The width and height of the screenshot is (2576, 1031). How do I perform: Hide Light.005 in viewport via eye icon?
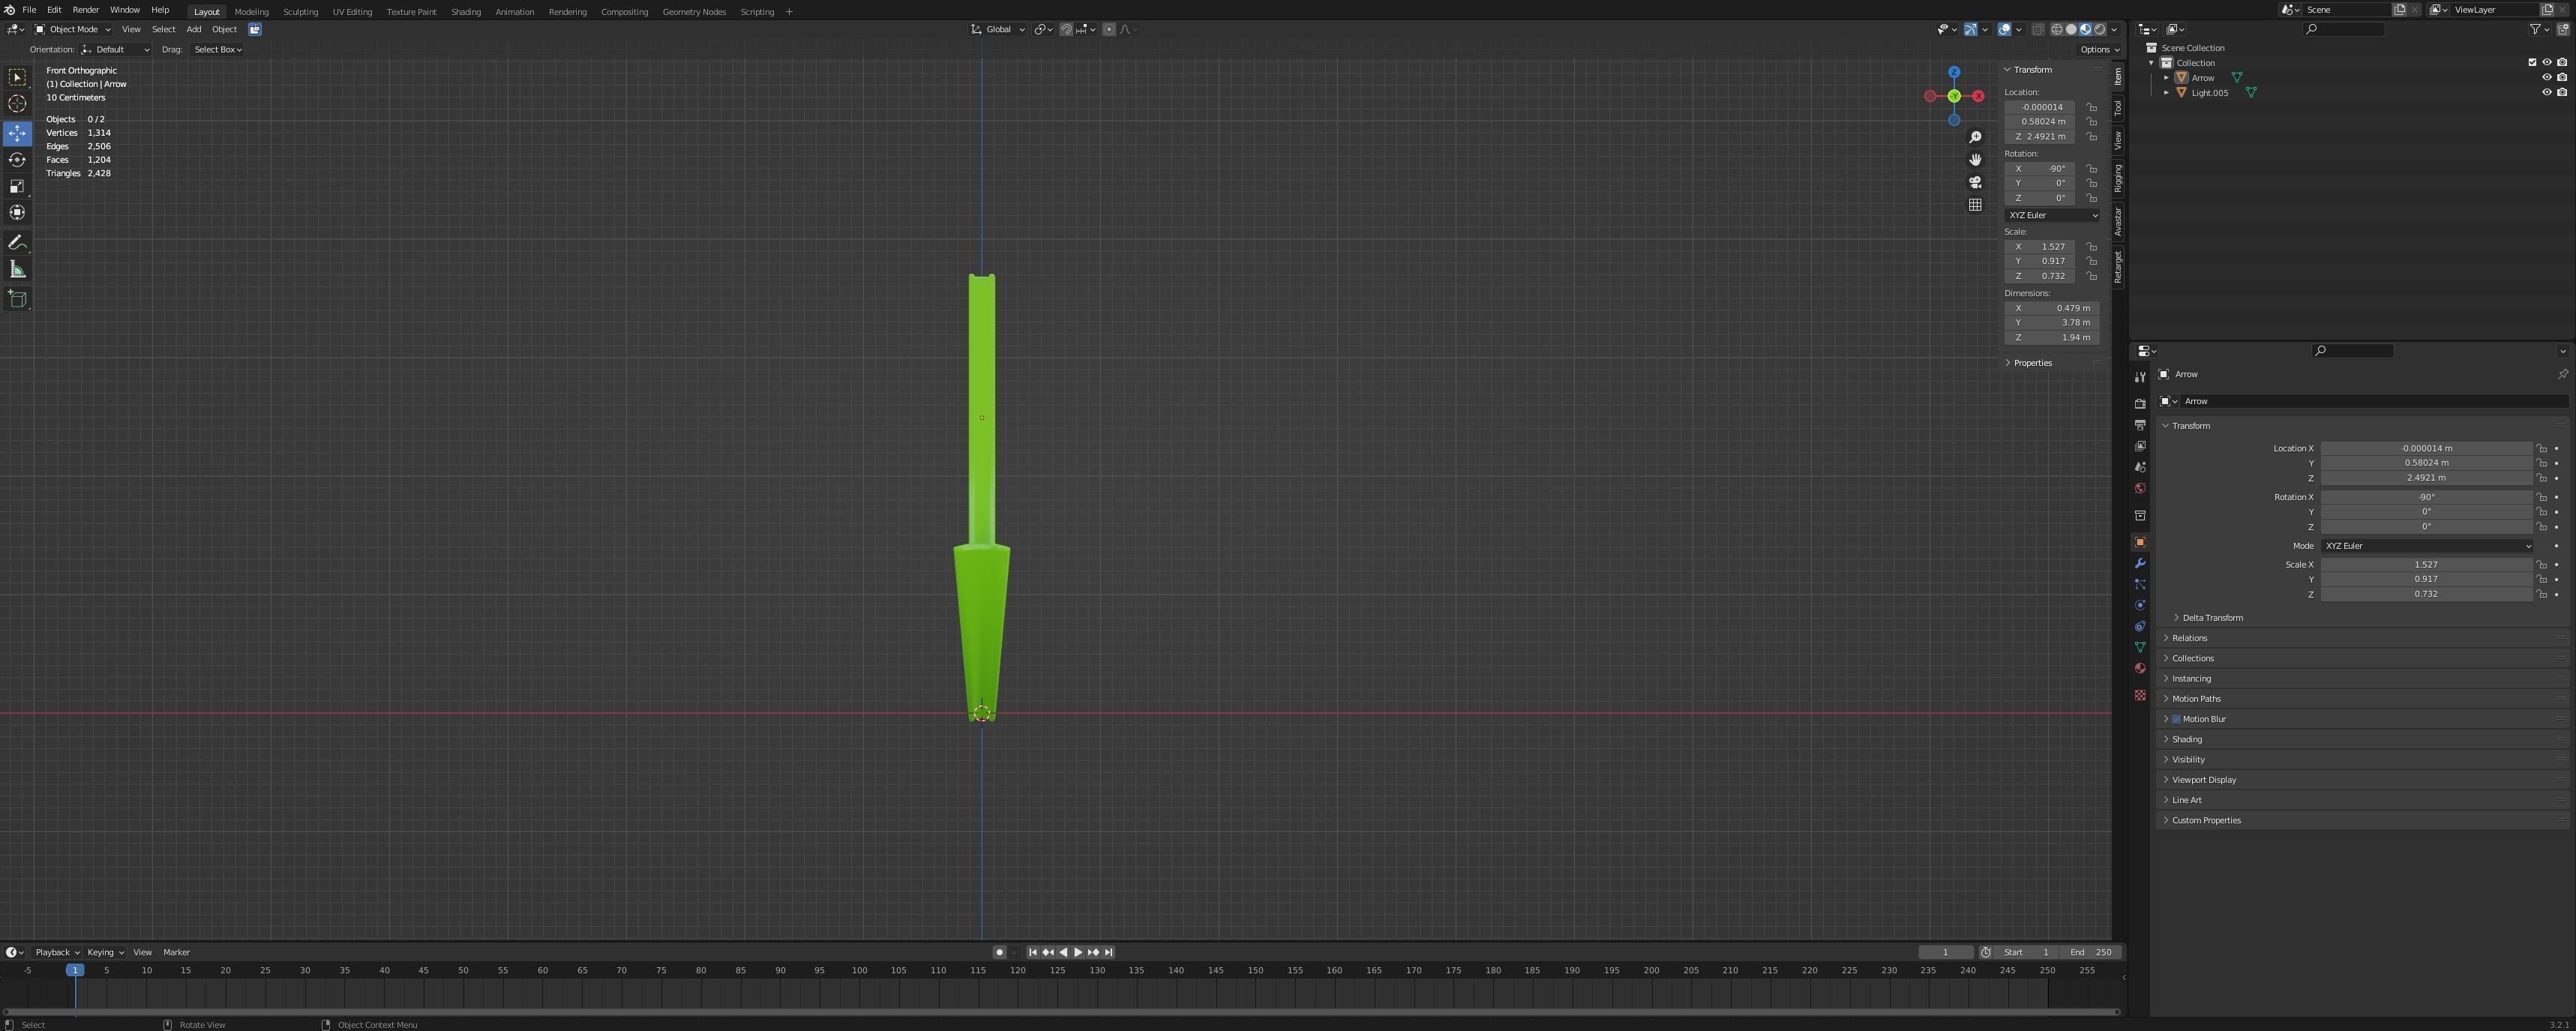coord(2547,93)
